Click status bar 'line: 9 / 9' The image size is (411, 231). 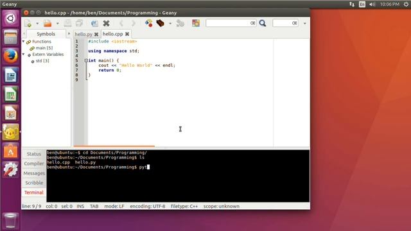point(31,207)
